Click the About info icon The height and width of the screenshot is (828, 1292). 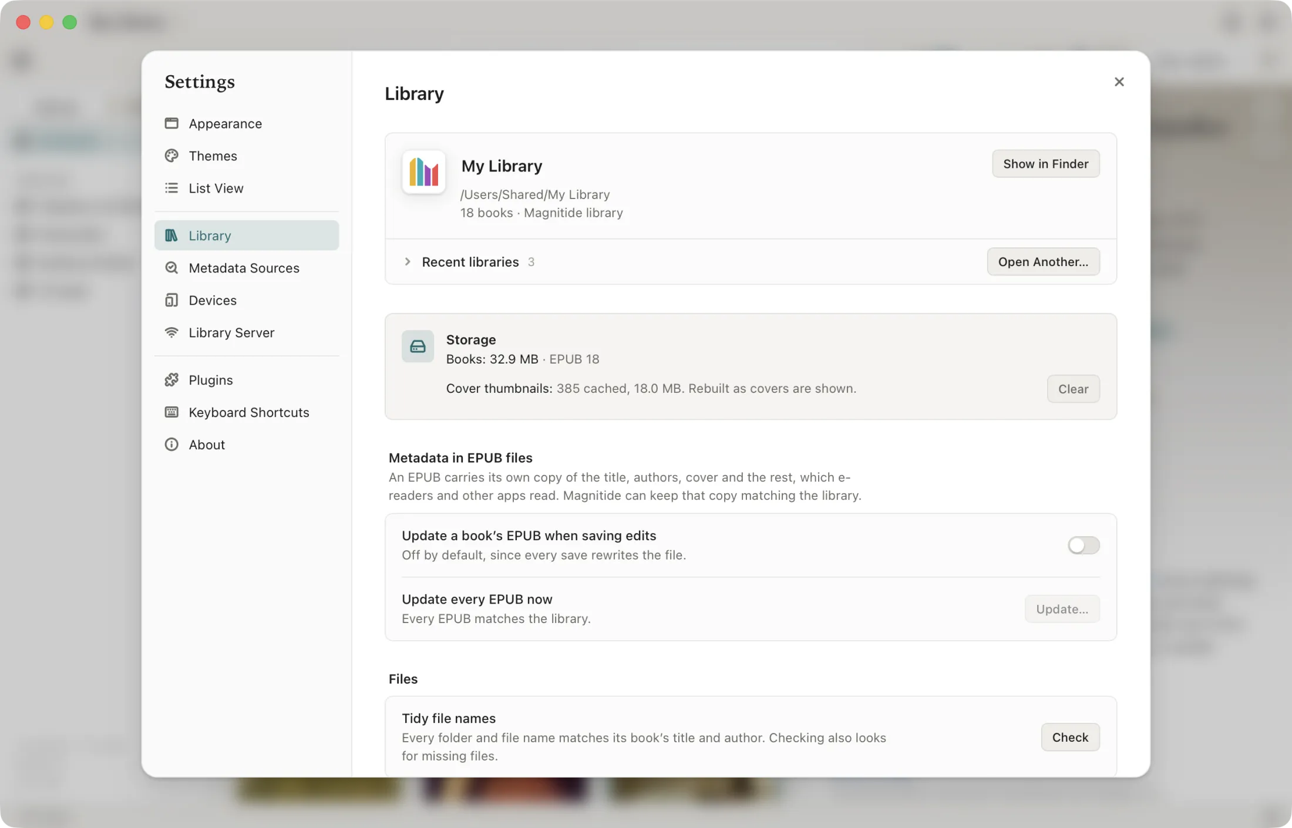(171, 445)
